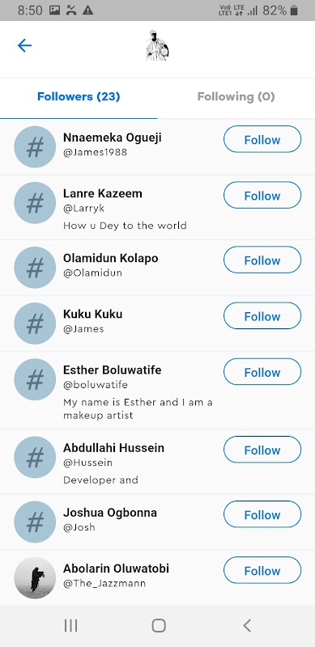This screenshot has width=315, height=647.
Task: Tap Esther Boluwatife's hashtag avatar
Action: [35, 379]
